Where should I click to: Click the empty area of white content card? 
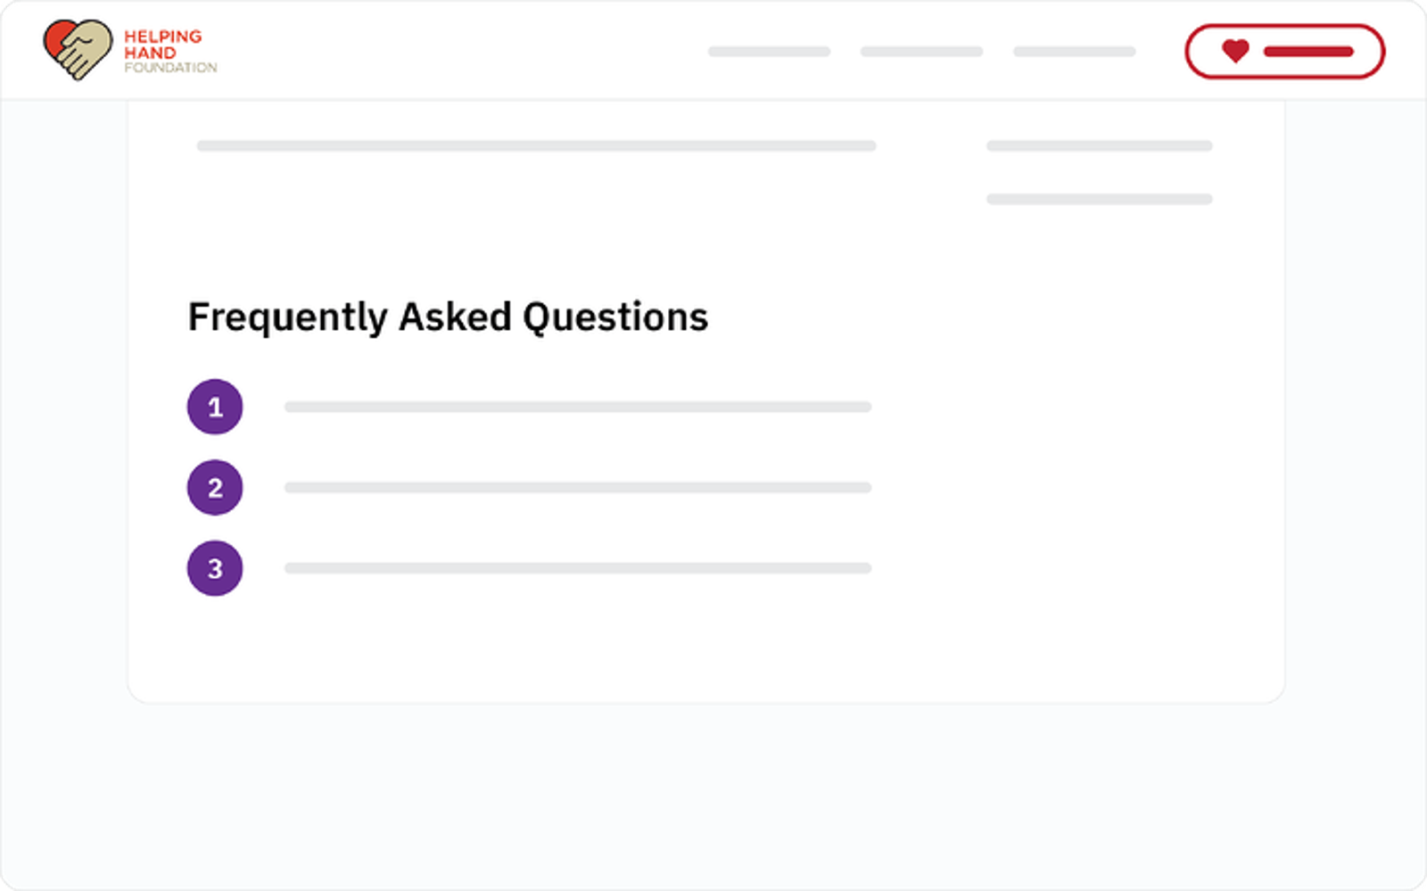[1070, 491]
